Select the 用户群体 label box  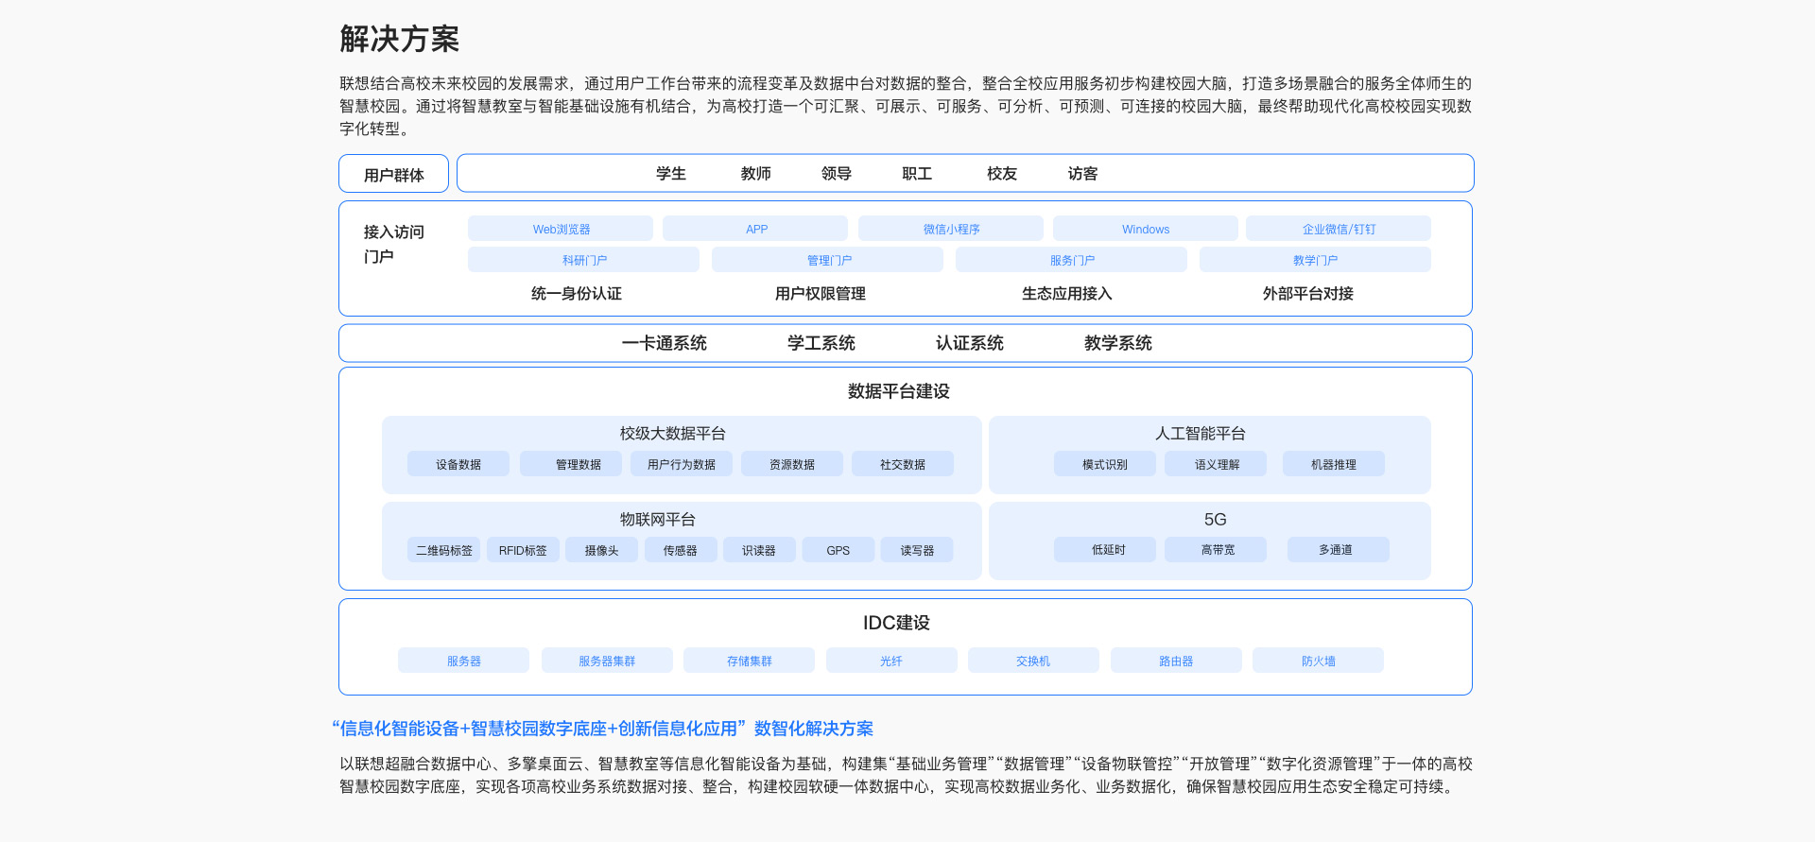click(x=393, y=174)
